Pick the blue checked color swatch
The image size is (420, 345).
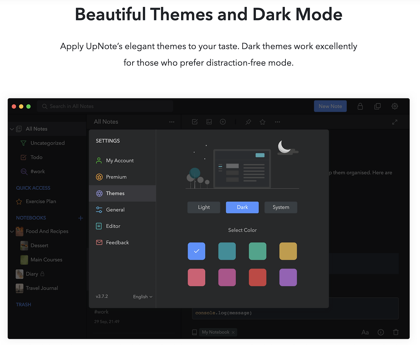pos(197,251)
